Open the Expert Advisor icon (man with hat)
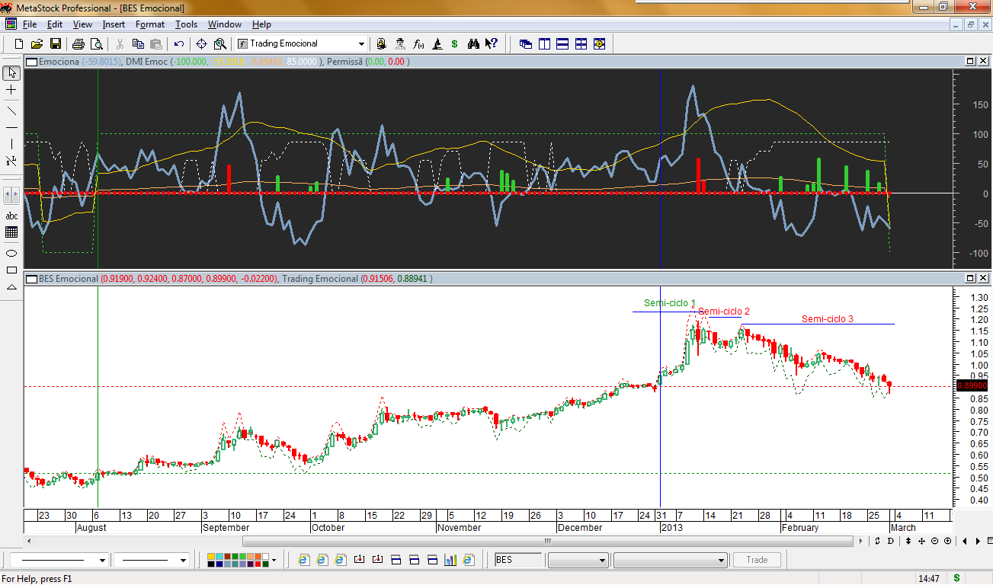The width and height of the screenshot is (993, 585). tap(401, 43)
